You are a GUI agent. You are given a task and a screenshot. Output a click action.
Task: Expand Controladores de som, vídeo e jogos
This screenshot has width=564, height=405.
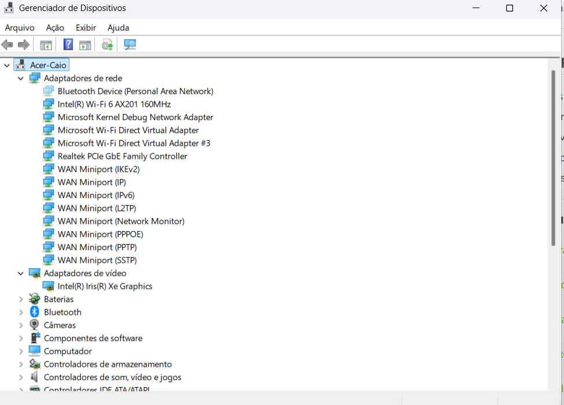pos(21,377)
